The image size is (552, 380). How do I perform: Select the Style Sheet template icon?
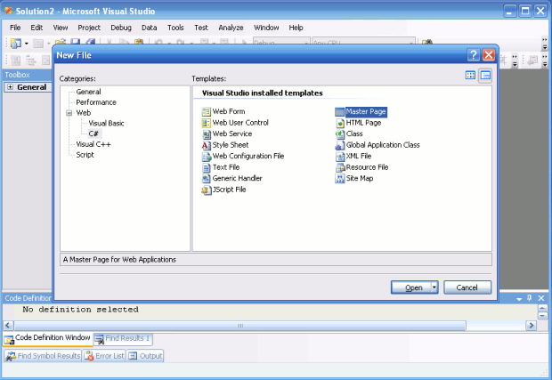coord(207,145)
